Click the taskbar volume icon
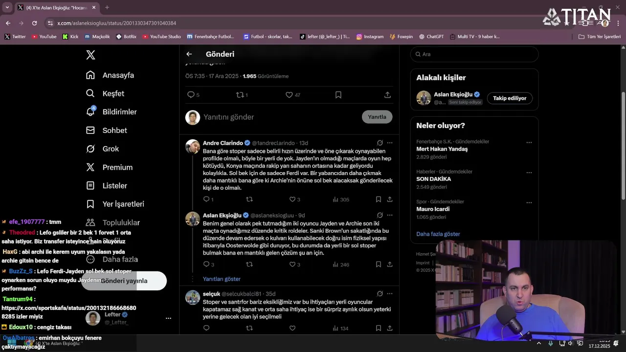 point(570,343)
